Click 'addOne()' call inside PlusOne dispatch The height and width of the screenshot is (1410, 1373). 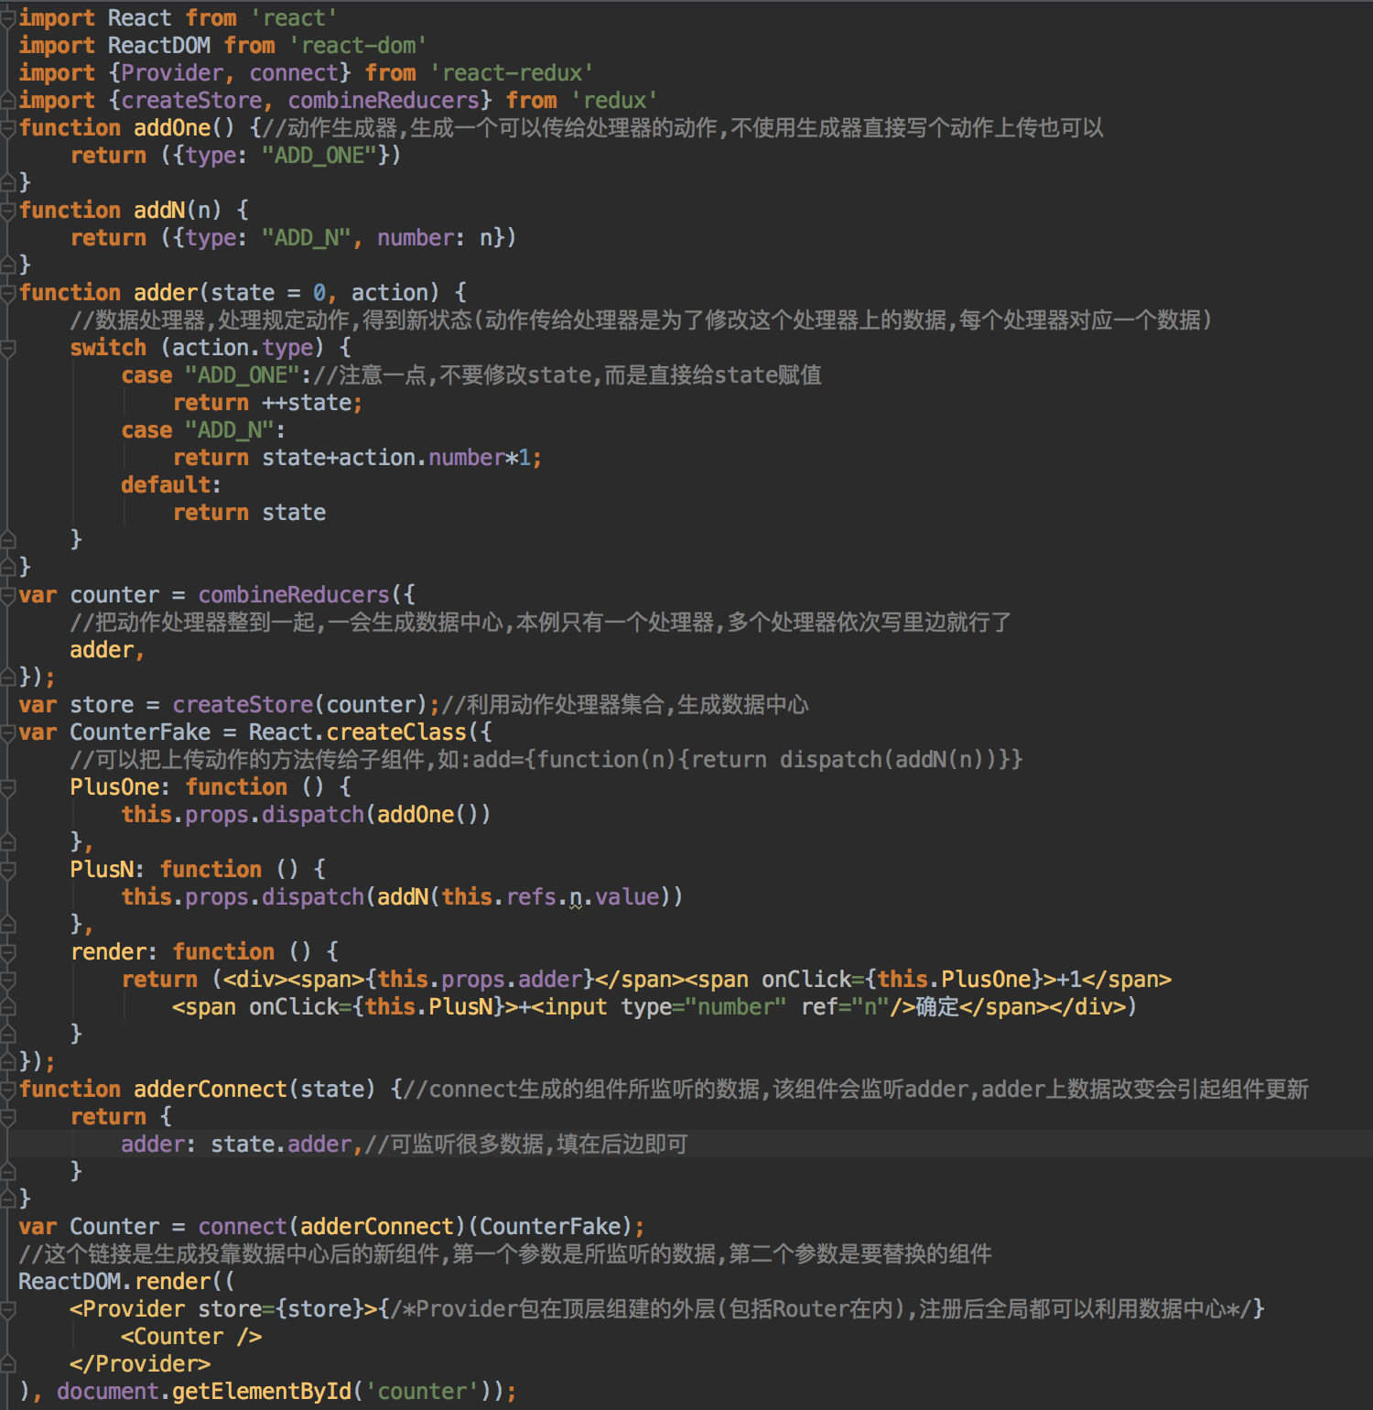pyautogui.click(x=427, y=815)
